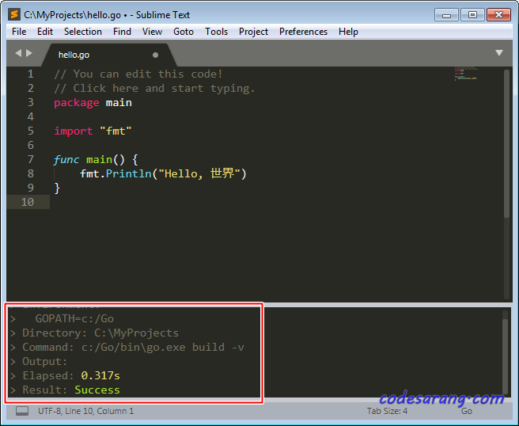Image resolution: width=519 pixels, height=426 pixels.
Task: Click line number 10 in the gutter
Action: tap(28, 202)
